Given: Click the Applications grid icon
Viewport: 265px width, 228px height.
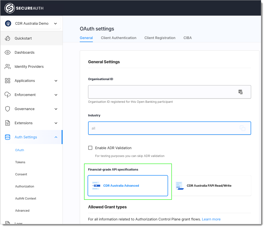Looking at the screenshot, I should click(x=7, y=81).
